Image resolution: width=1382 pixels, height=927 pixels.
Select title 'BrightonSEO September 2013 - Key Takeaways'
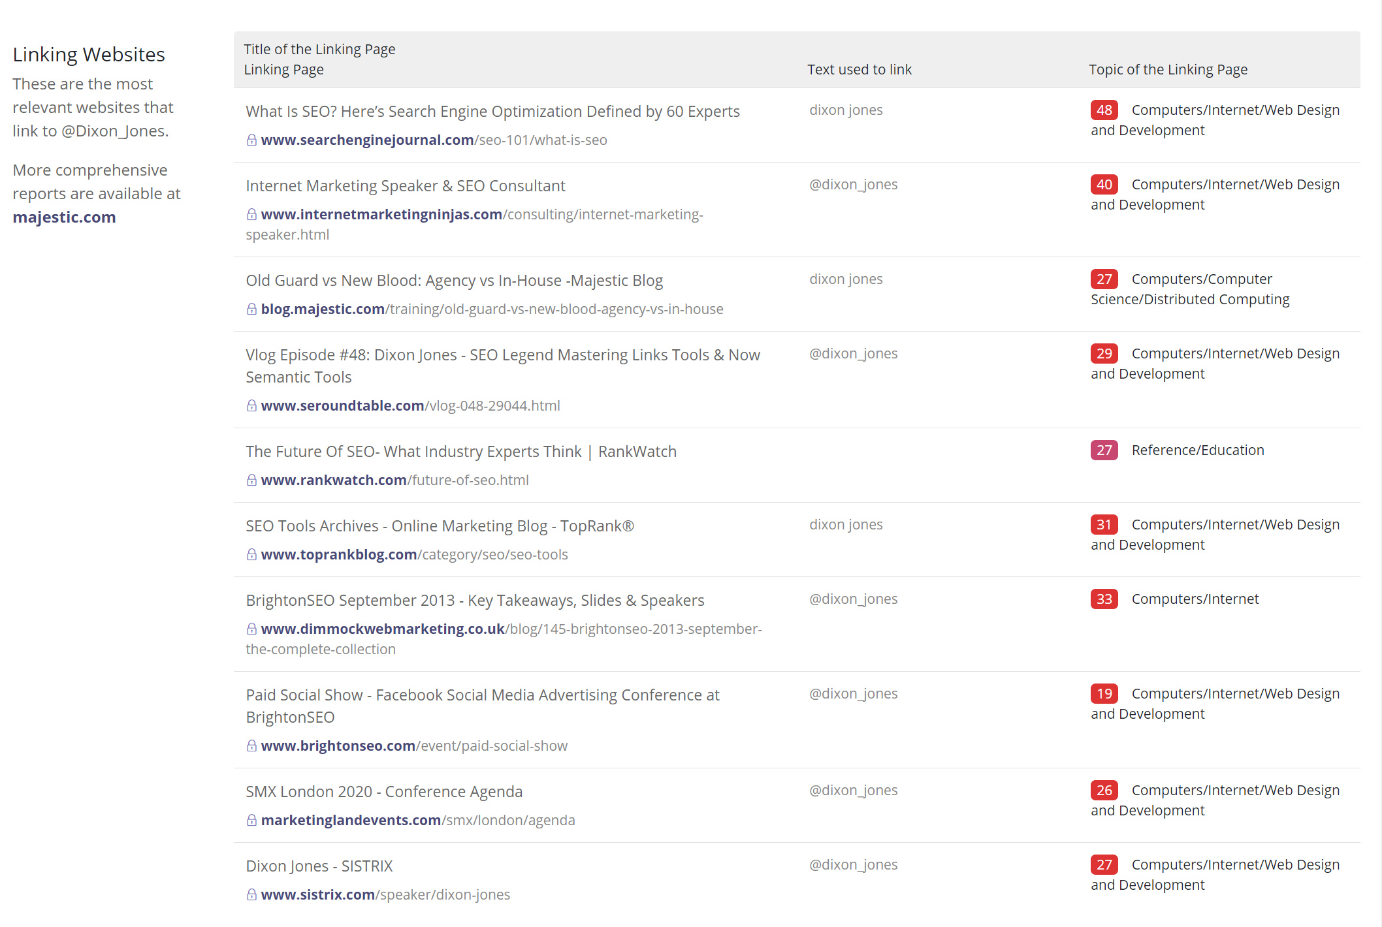(x=475, y=601)
